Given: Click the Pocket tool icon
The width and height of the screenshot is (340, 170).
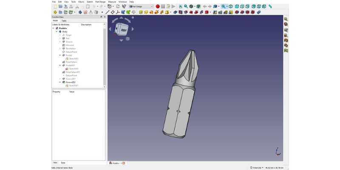Looking at the screenshot, I should 175,12.
